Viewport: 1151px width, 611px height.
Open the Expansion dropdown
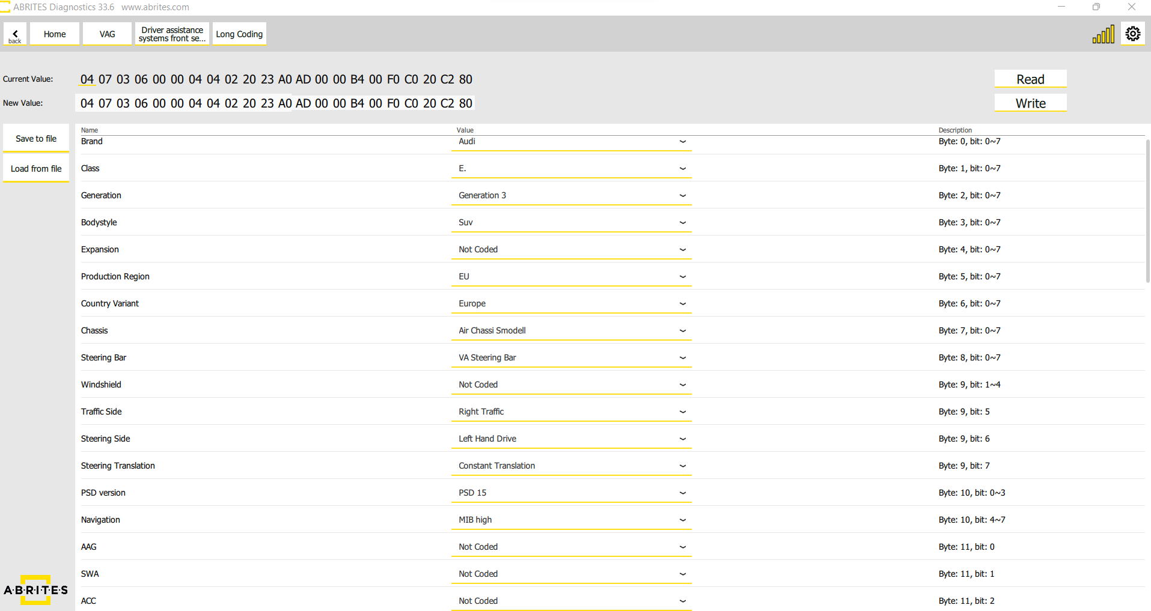pyautogui.click(x=572, y=250)
